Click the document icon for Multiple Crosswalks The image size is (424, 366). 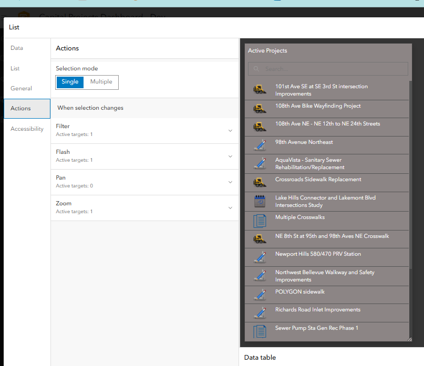(260, 221)
